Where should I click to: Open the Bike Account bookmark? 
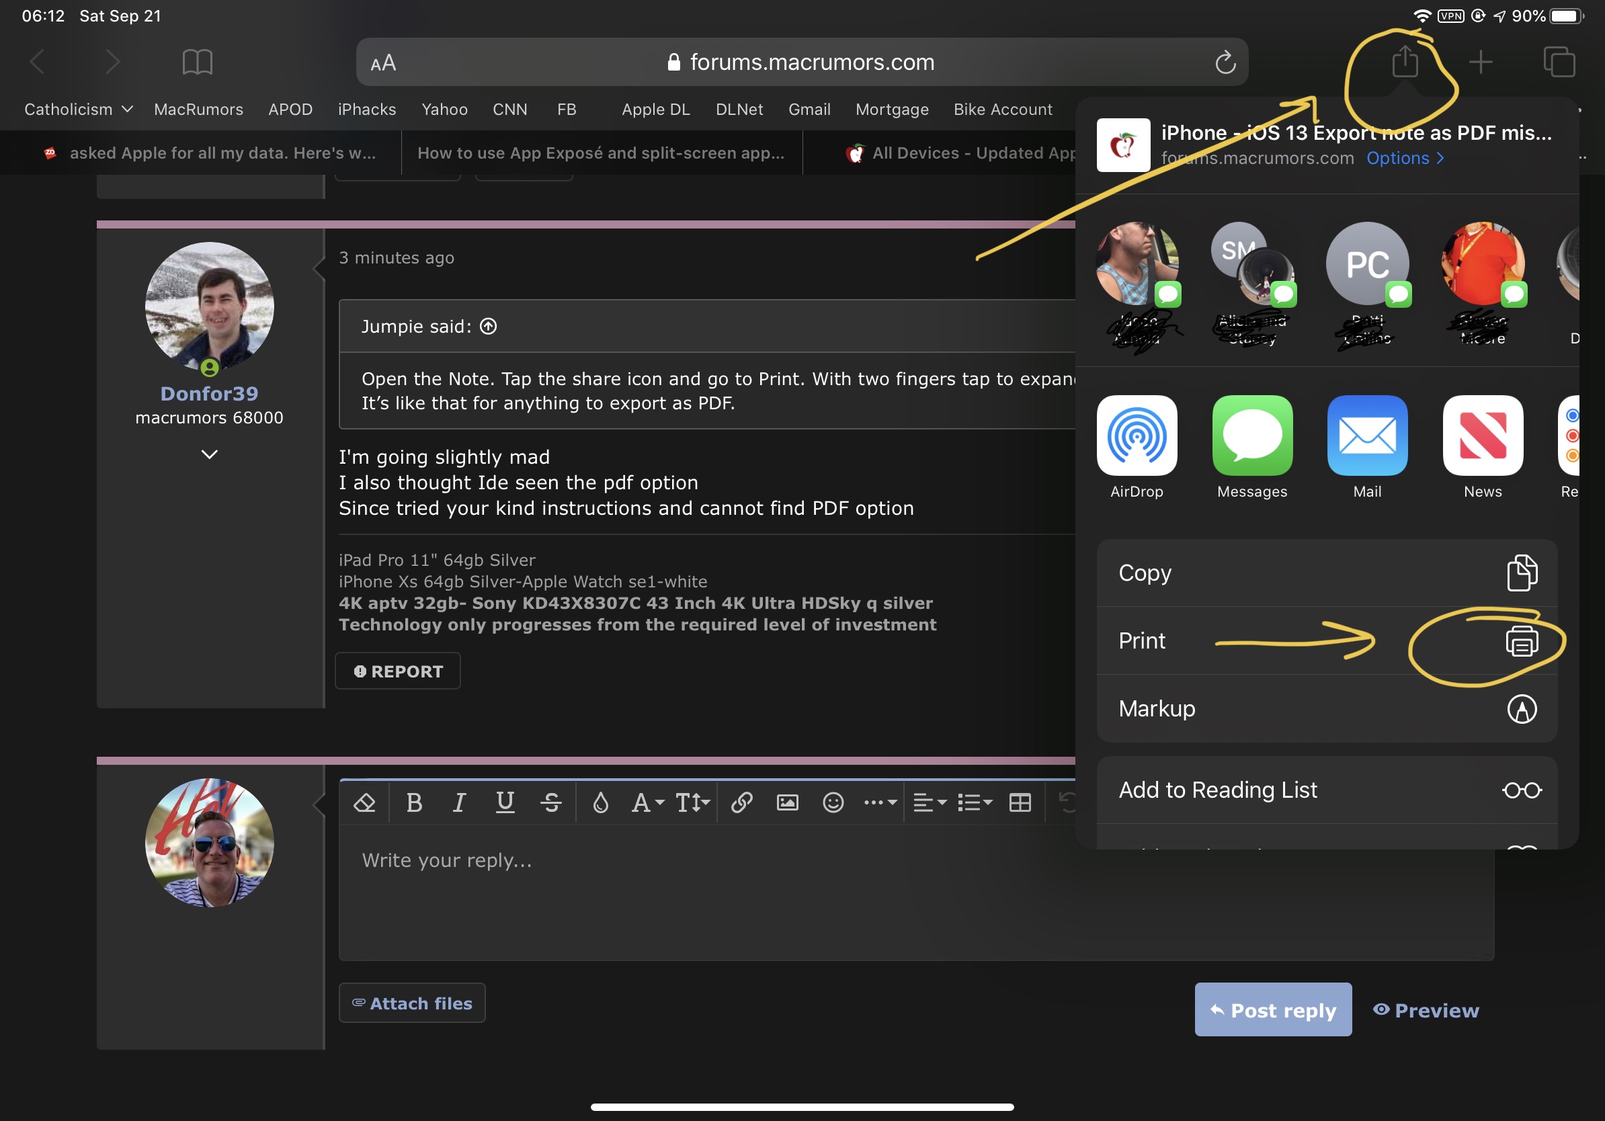[1002, 110]
